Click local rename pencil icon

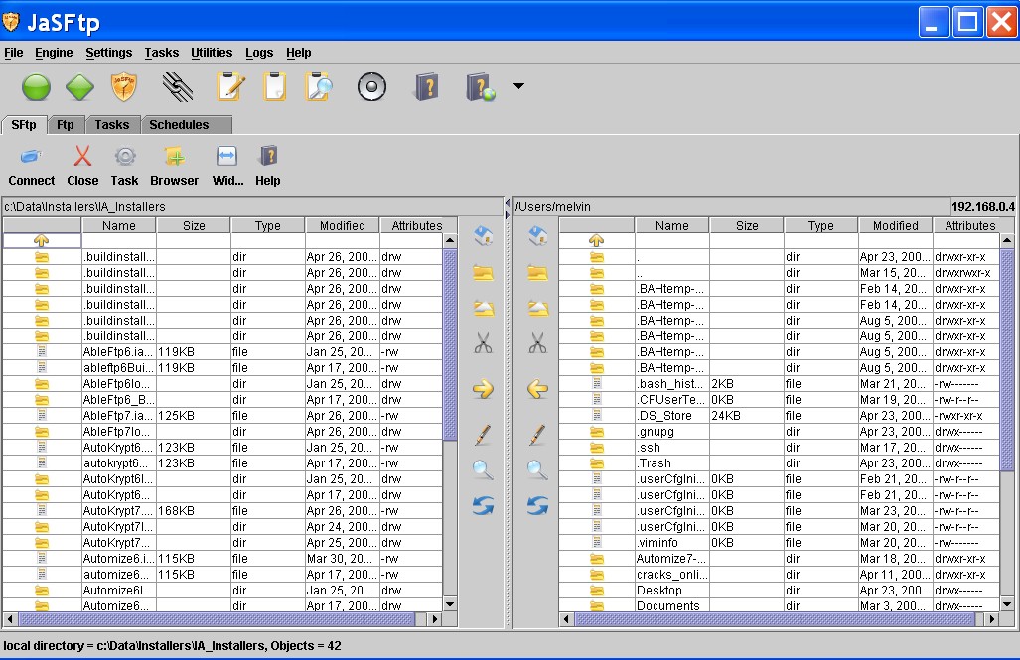(x=483, y=435)
